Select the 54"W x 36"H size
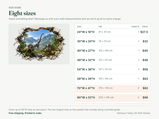This screenshot has height=119, width=159. 113,69
